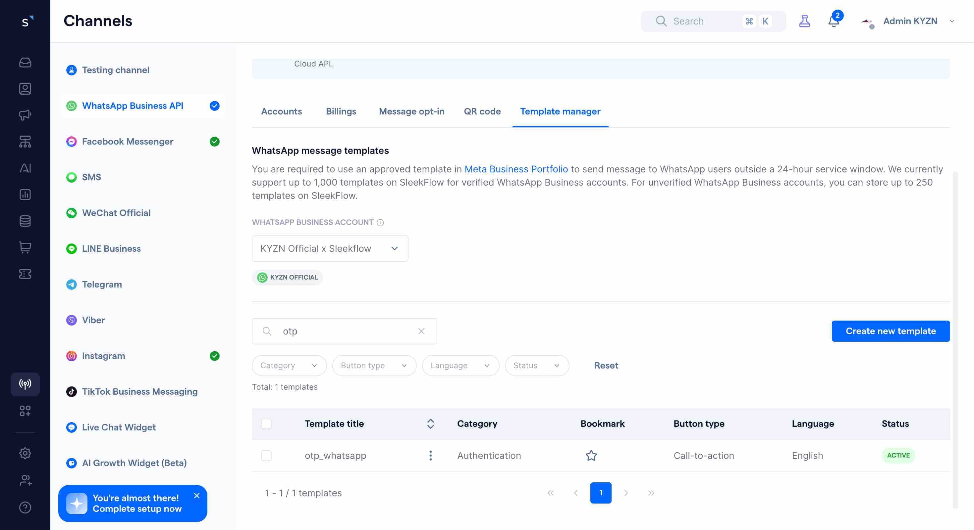This screenshot has width=974, height=530.
Task: Expand the Category filter dropdown
Action: point(289,365)
